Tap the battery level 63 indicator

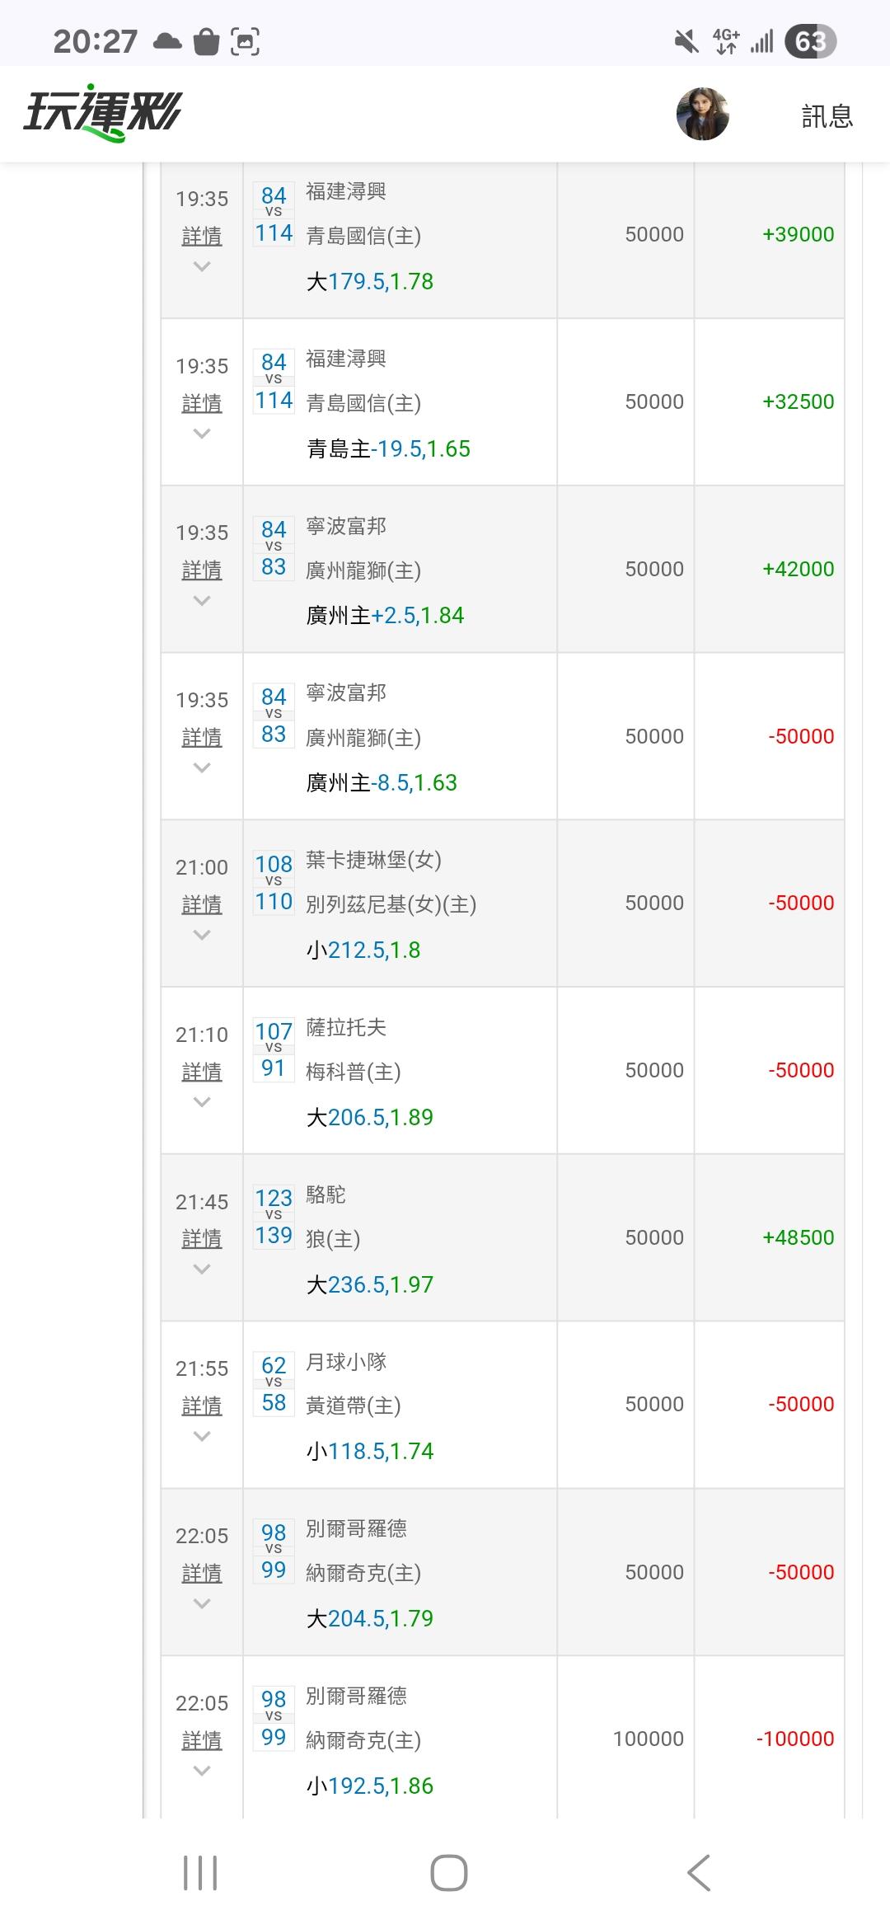click(x=810, y=41)
